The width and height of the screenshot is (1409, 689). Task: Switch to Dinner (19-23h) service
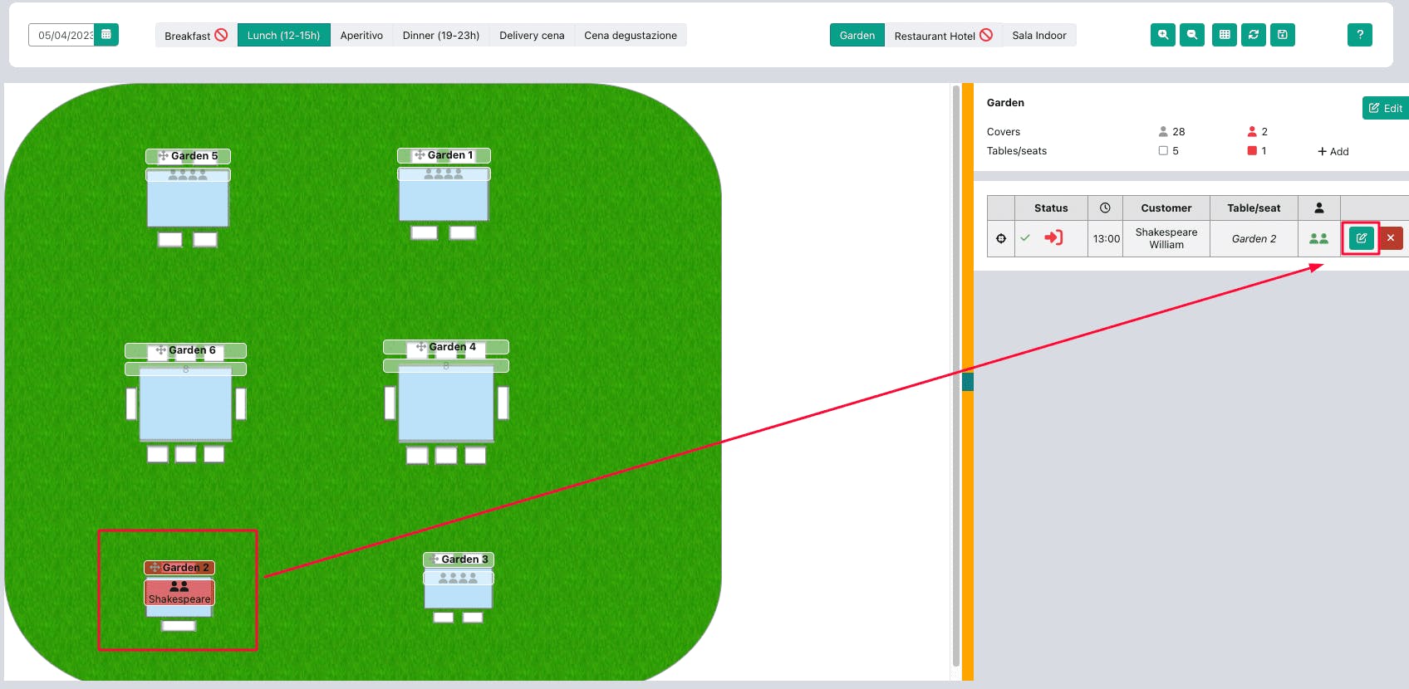[441, 35]
